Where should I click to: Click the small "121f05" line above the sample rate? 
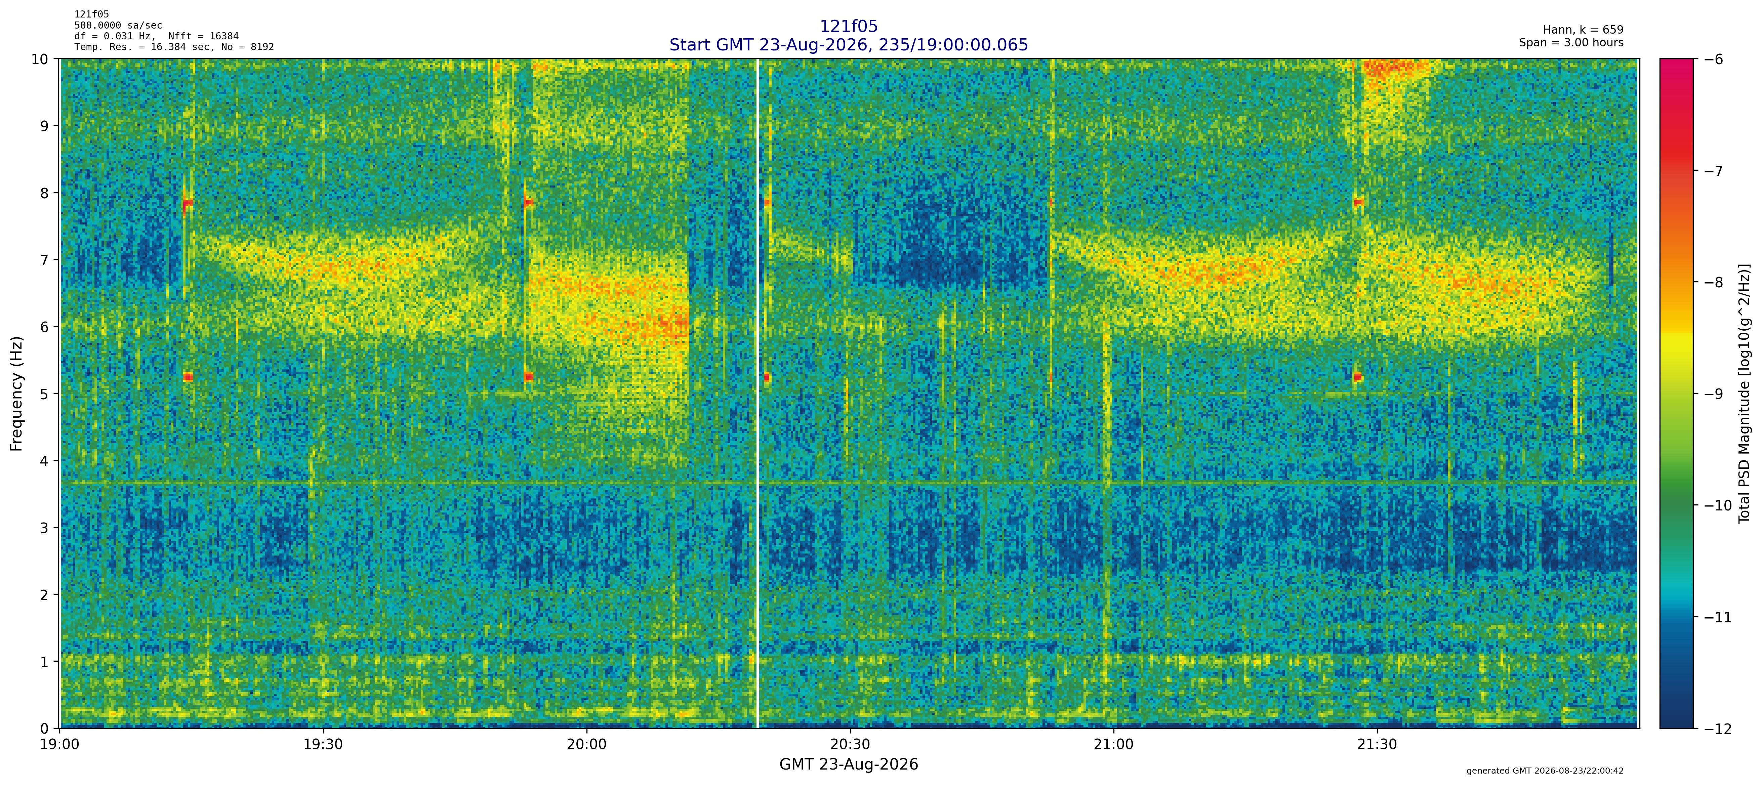(x=92, y=14)
